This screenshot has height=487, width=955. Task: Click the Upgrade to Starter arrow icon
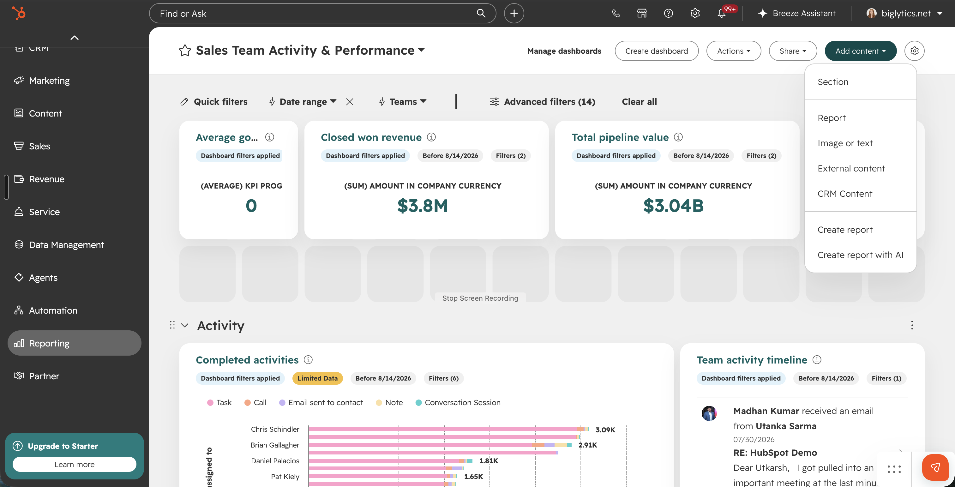pyautogui.click(x=18, y=446)
